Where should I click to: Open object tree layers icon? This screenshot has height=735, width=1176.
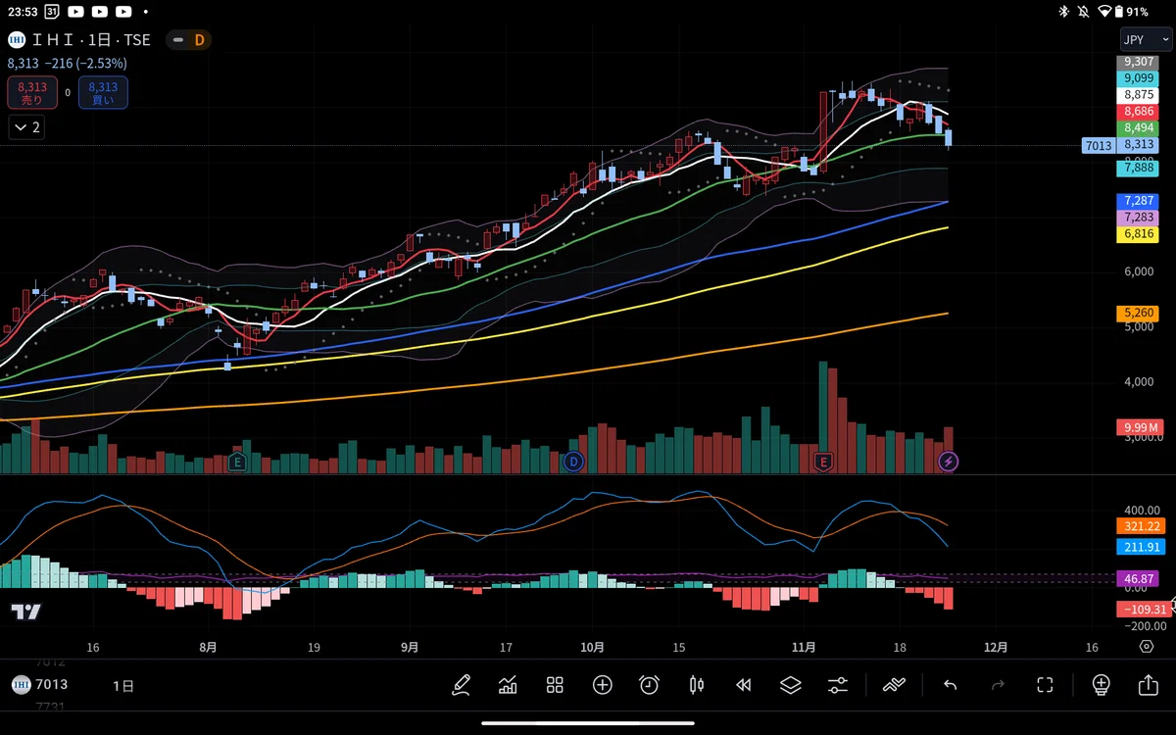coord(791,685)
